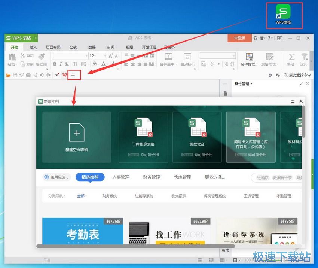Select the 人事管理 tag

tap(121, 177)
